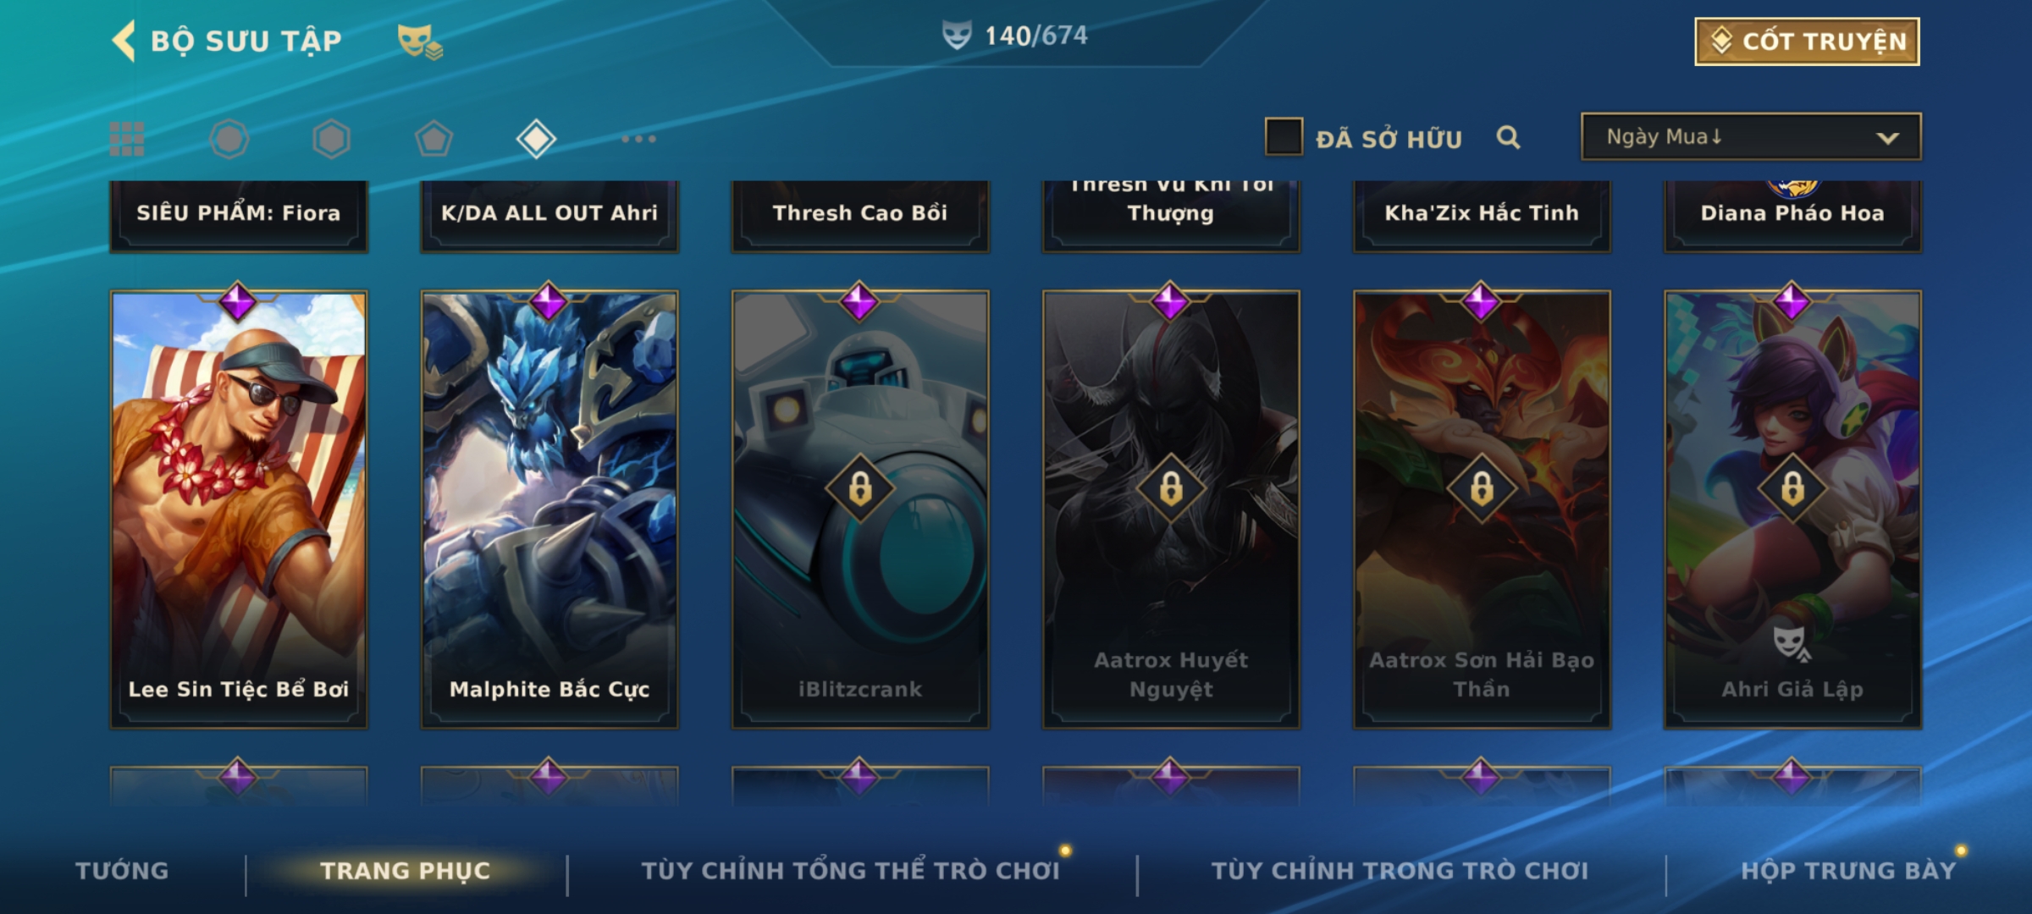Open more filters via three-dots icon
The height and width of the screenshot is (914, 2032).
click(638, 139)
